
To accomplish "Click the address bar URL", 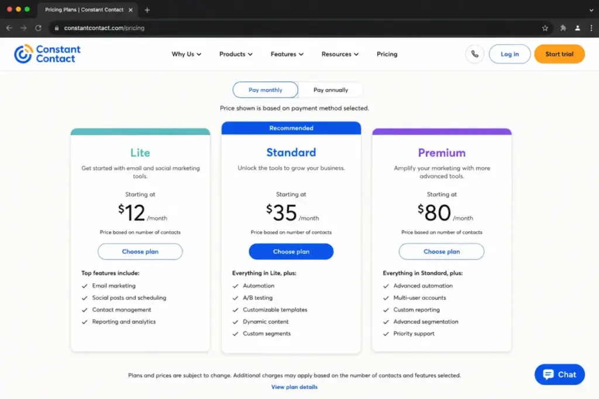I will pyautogui.click(x=104, y=28).
